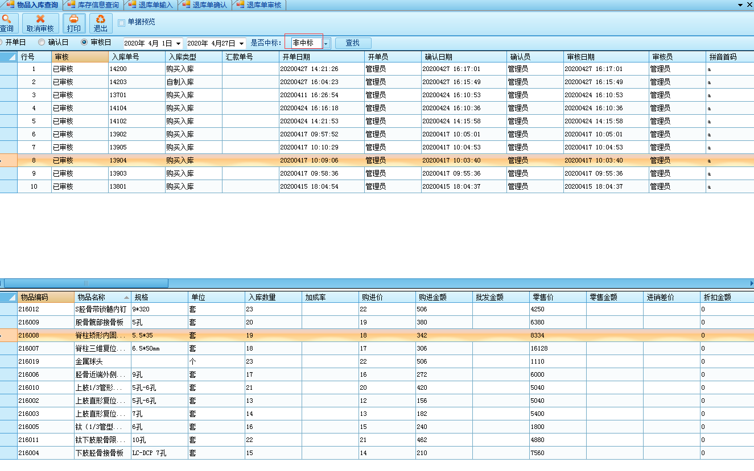Click the LC-DCP 7孔 specification cell
The image size is (754, 471).
click(159, 453)
